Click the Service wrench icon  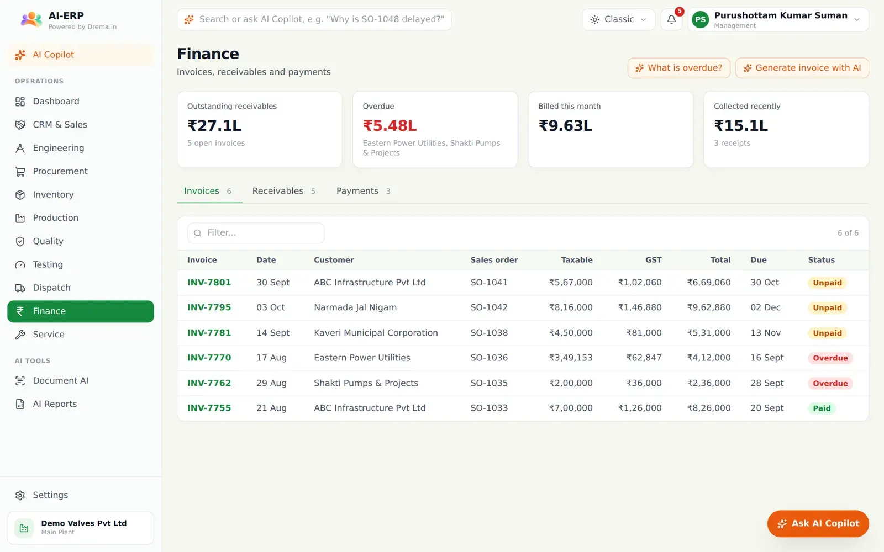point(20,335)
